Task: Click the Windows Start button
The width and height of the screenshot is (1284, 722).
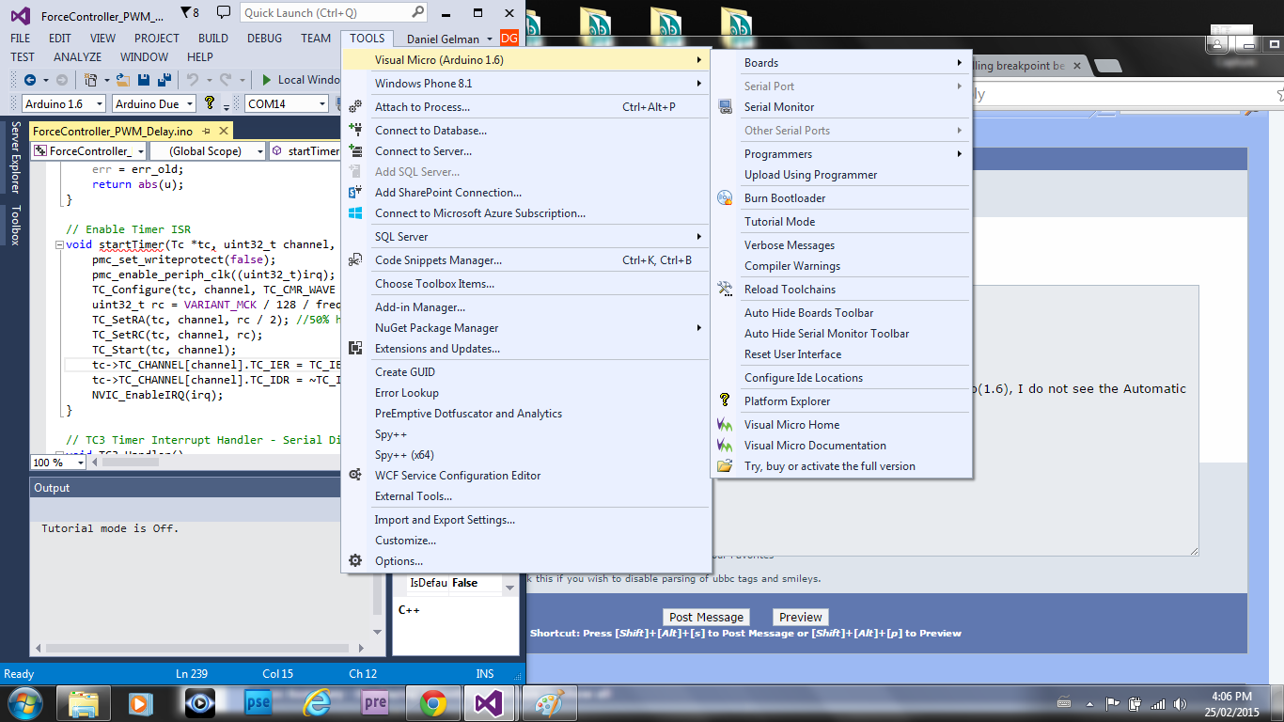Action: click(x=24, y=703)
